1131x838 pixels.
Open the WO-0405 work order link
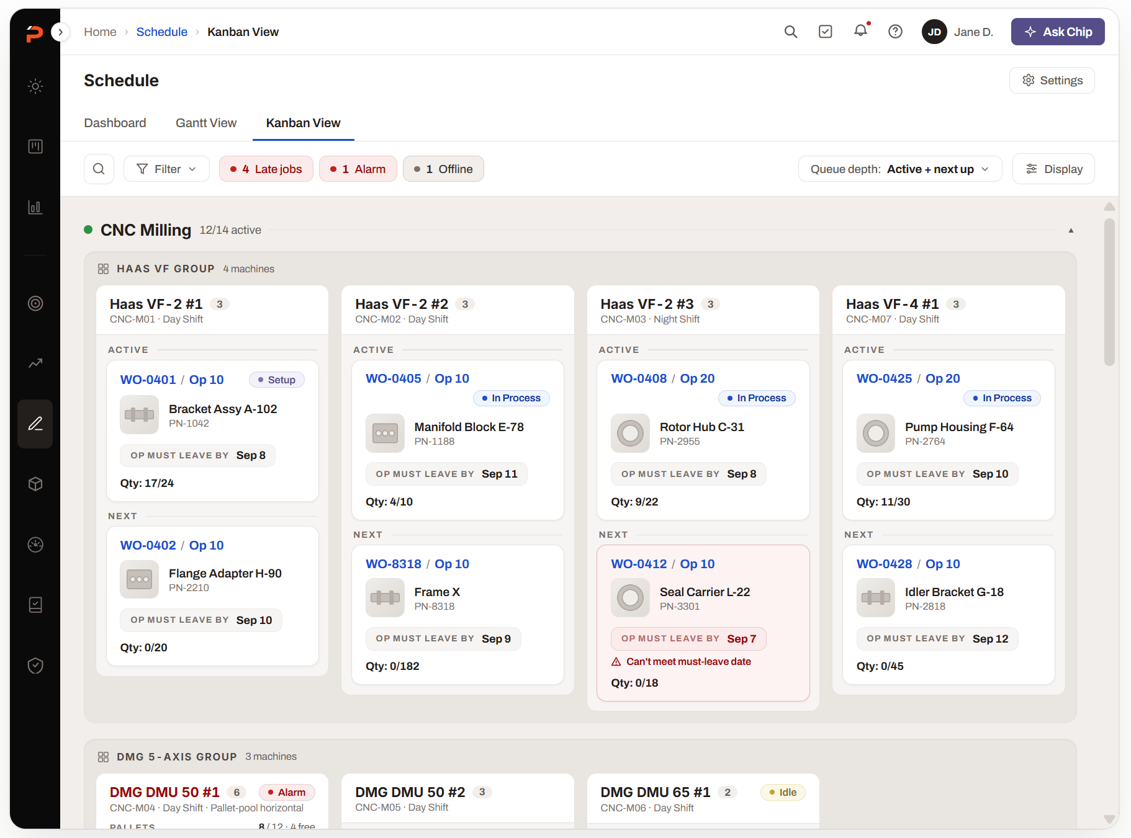[394, 378]
